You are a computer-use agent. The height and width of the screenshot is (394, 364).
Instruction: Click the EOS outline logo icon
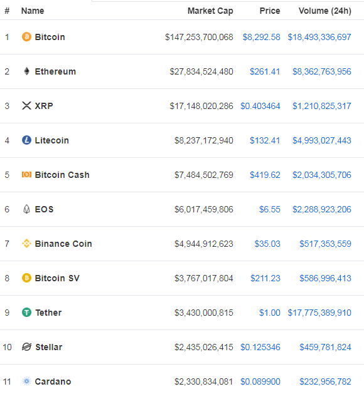(26, 209)
